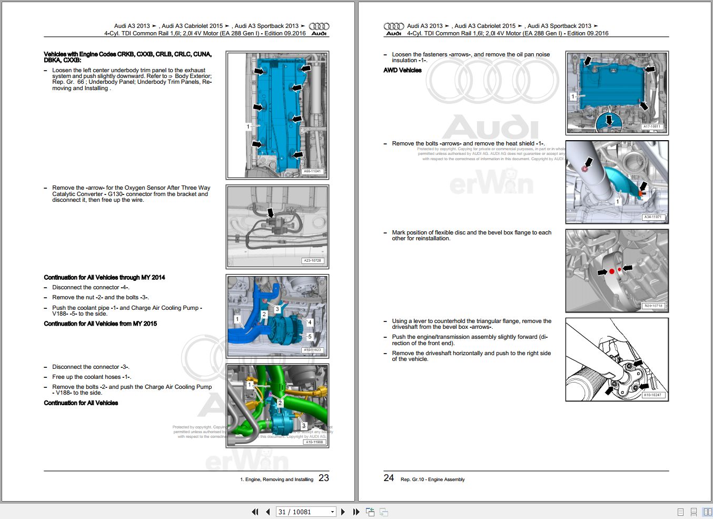Click text 'Remove the nut -2- and the bolts -3-.'
713x519 pixels.
pos(101,298)
